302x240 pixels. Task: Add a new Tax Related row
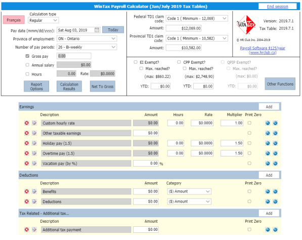(x=269, y=213)
